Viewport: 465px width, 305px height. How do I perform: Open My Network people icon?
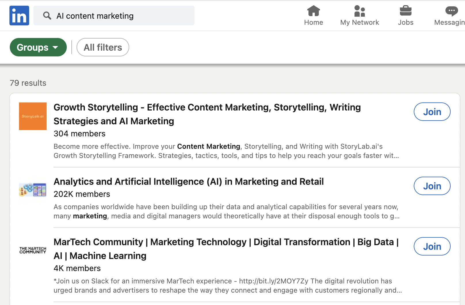359,11
